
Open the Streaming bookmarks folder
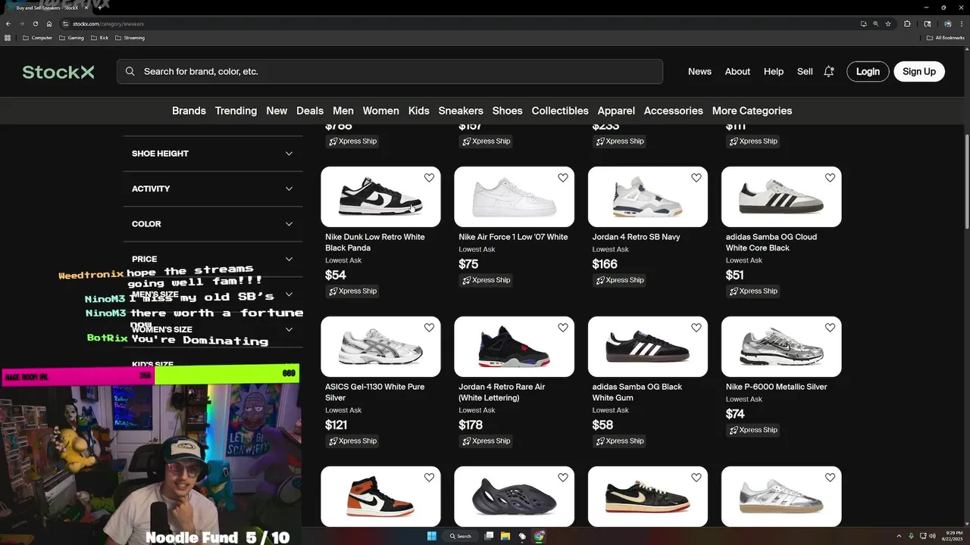130,38
